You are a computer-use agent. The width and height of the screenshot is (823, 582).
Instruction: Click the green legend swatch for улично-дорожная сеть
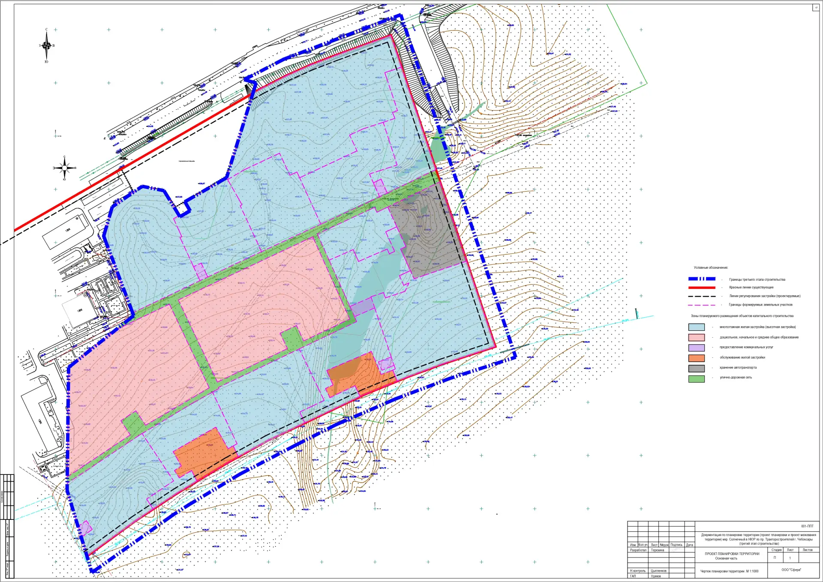(x=697, y=378)
